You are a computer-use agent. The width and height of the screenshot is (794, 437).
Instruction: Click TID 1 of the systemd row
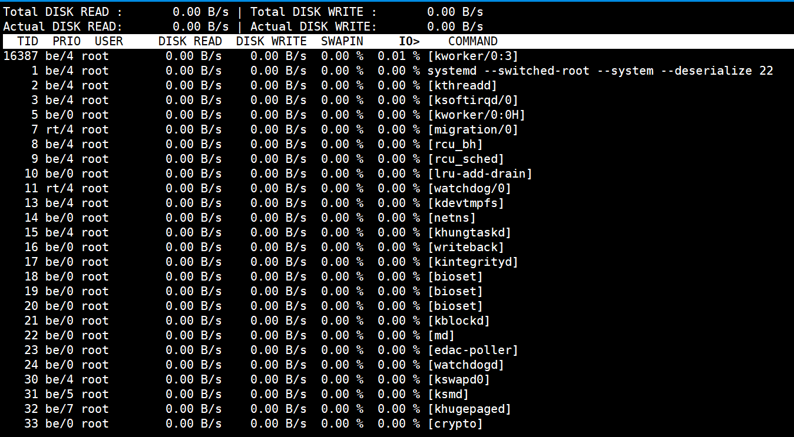[35, 71]
